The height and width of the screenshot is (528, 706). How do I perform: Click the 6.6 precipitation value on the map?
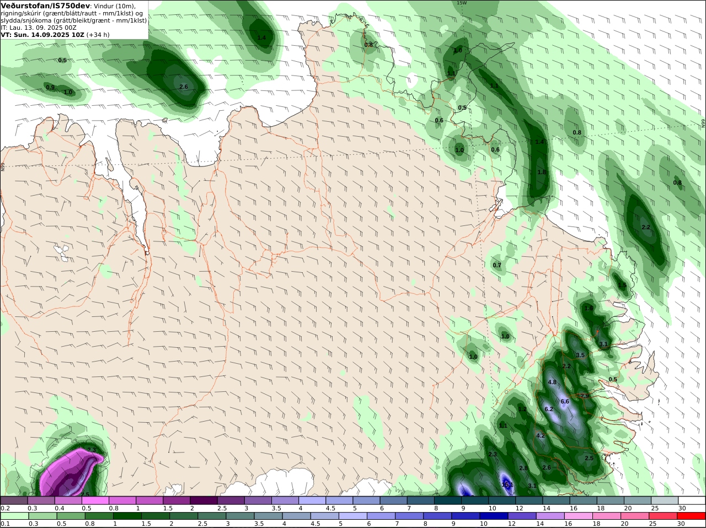565,402
